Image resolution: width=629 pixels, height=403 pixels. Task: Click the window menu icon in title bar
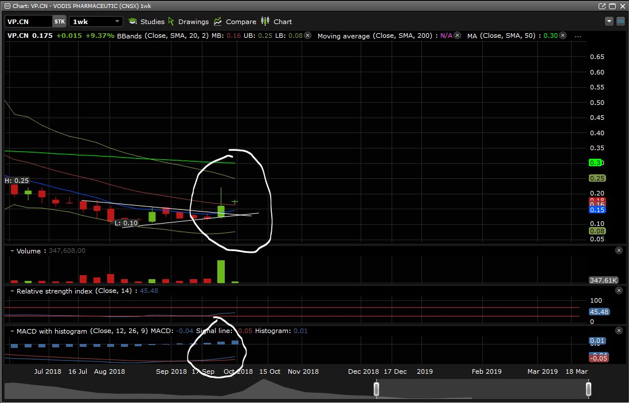click(x=7, y=6)
